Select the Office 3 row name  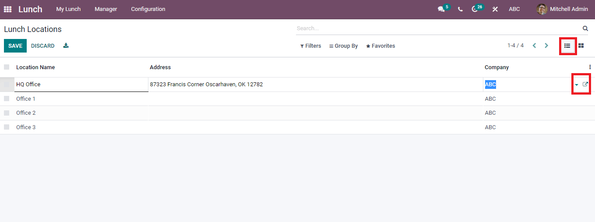pos(26,127)
